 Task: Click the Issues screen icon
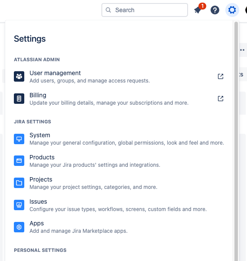pyautogui.click(x=19, y=205)
